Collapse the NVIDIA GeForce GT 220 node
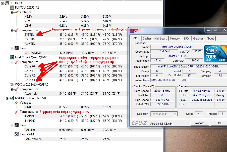Image resolution: width=227 pixels, height=152 pixels. pyautogui.click(x=7, y=98)
